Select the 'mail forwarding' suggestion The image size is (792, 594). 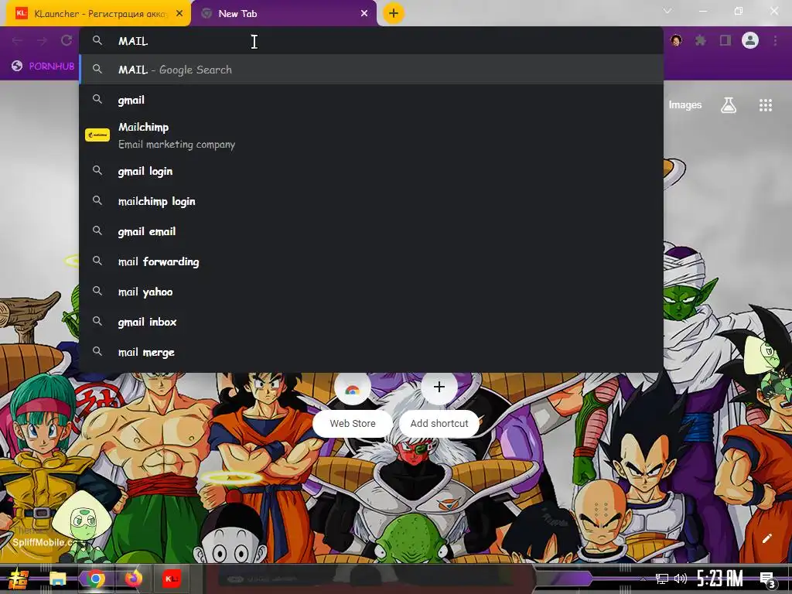(x=370, y=261)
